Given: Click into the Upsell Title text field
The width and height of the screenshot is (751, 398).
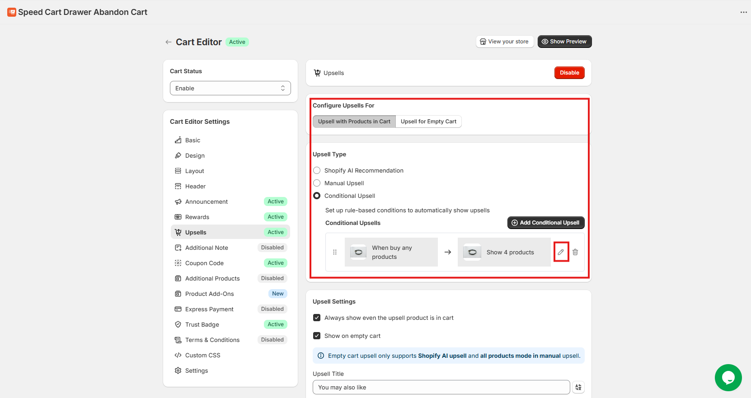Looking at the screenshot, I should coord(441,387).
